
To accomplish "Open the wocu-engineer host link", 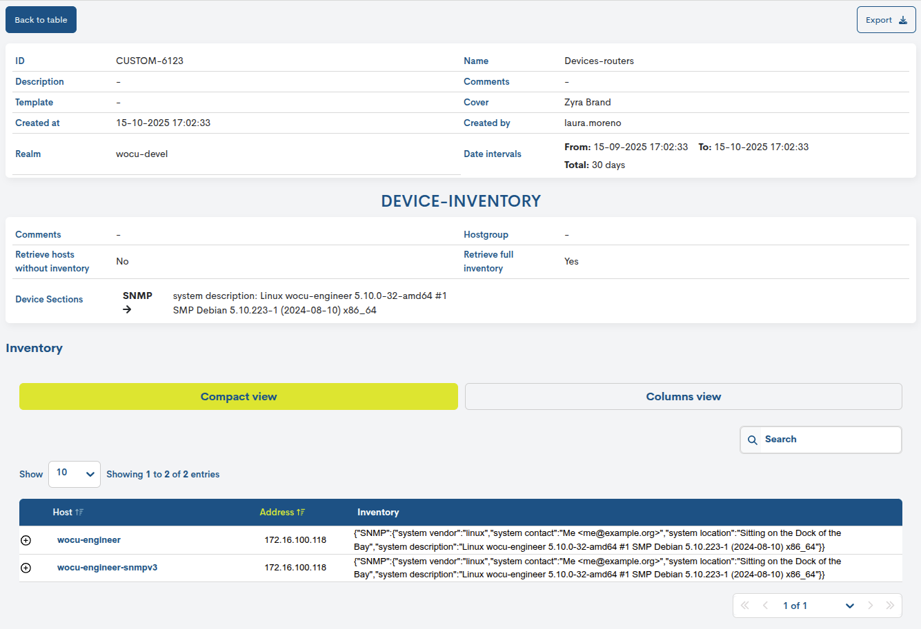I will (88, 540).
